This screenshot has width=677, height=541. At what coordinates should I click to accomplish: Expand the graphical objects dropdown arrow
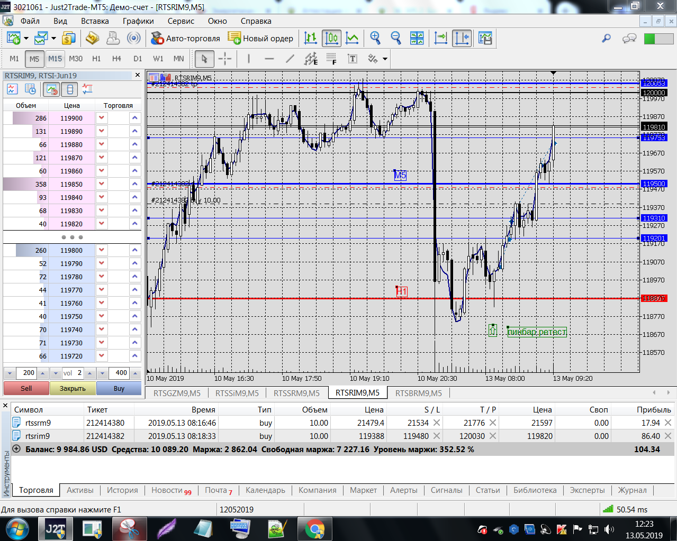click(x=385, y=59)
